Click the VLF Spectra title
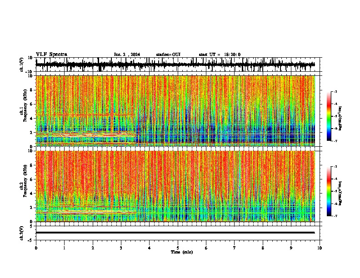Viewport: 360px width, 278px height. pos(51,55)
